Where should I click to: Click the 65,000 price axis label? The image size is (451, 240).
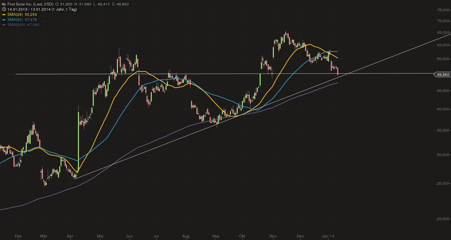pos(443,32)
